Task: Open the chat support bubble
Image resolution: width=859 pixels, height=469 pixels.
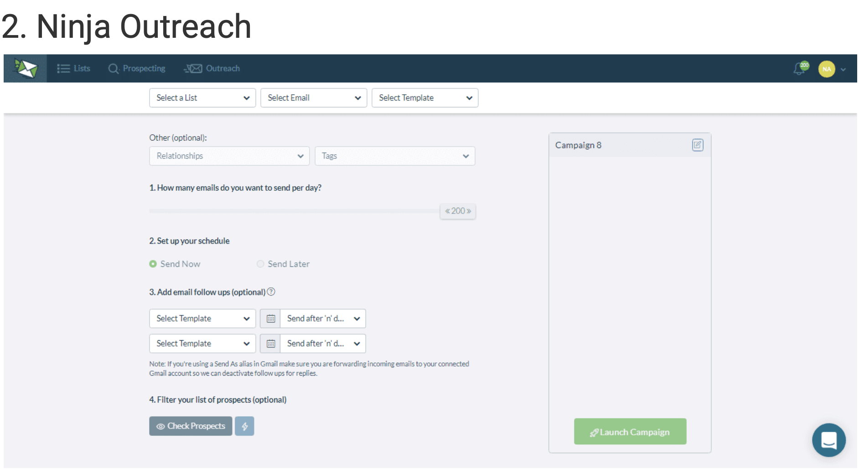Action: (x=828, y=440)
